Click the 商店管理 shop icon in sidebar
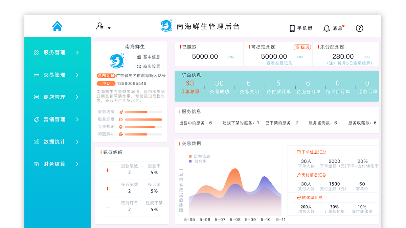Viewport: 406px width, 228px height. pyautogui.click(x=36, y=97)
